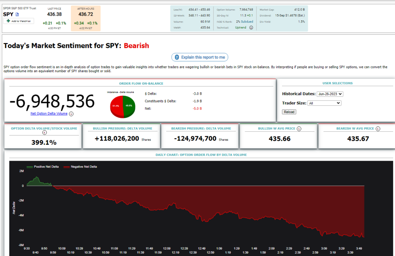This screenshot has height=256, width=395.
Task: Click Explain this report to me button
Action: tap(200, 57)
